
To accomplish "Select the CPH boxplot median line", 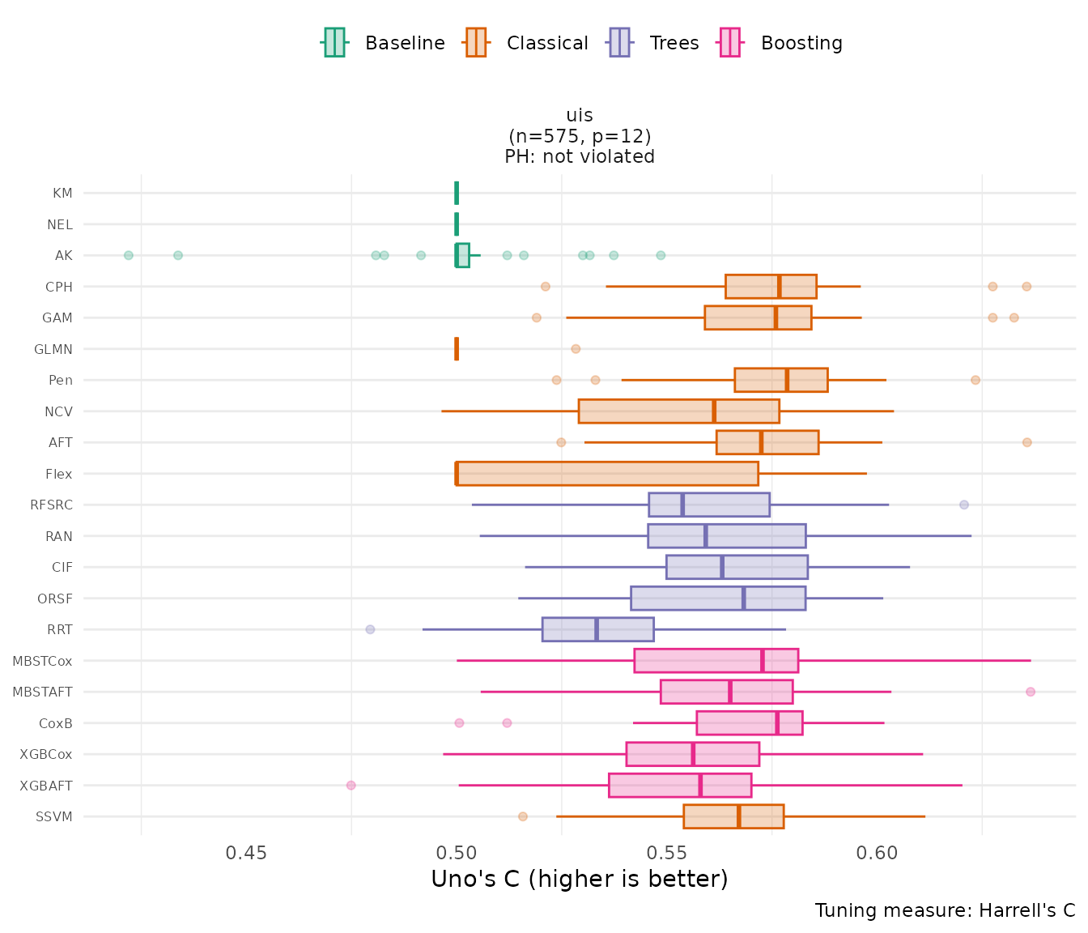I will 780,287.
